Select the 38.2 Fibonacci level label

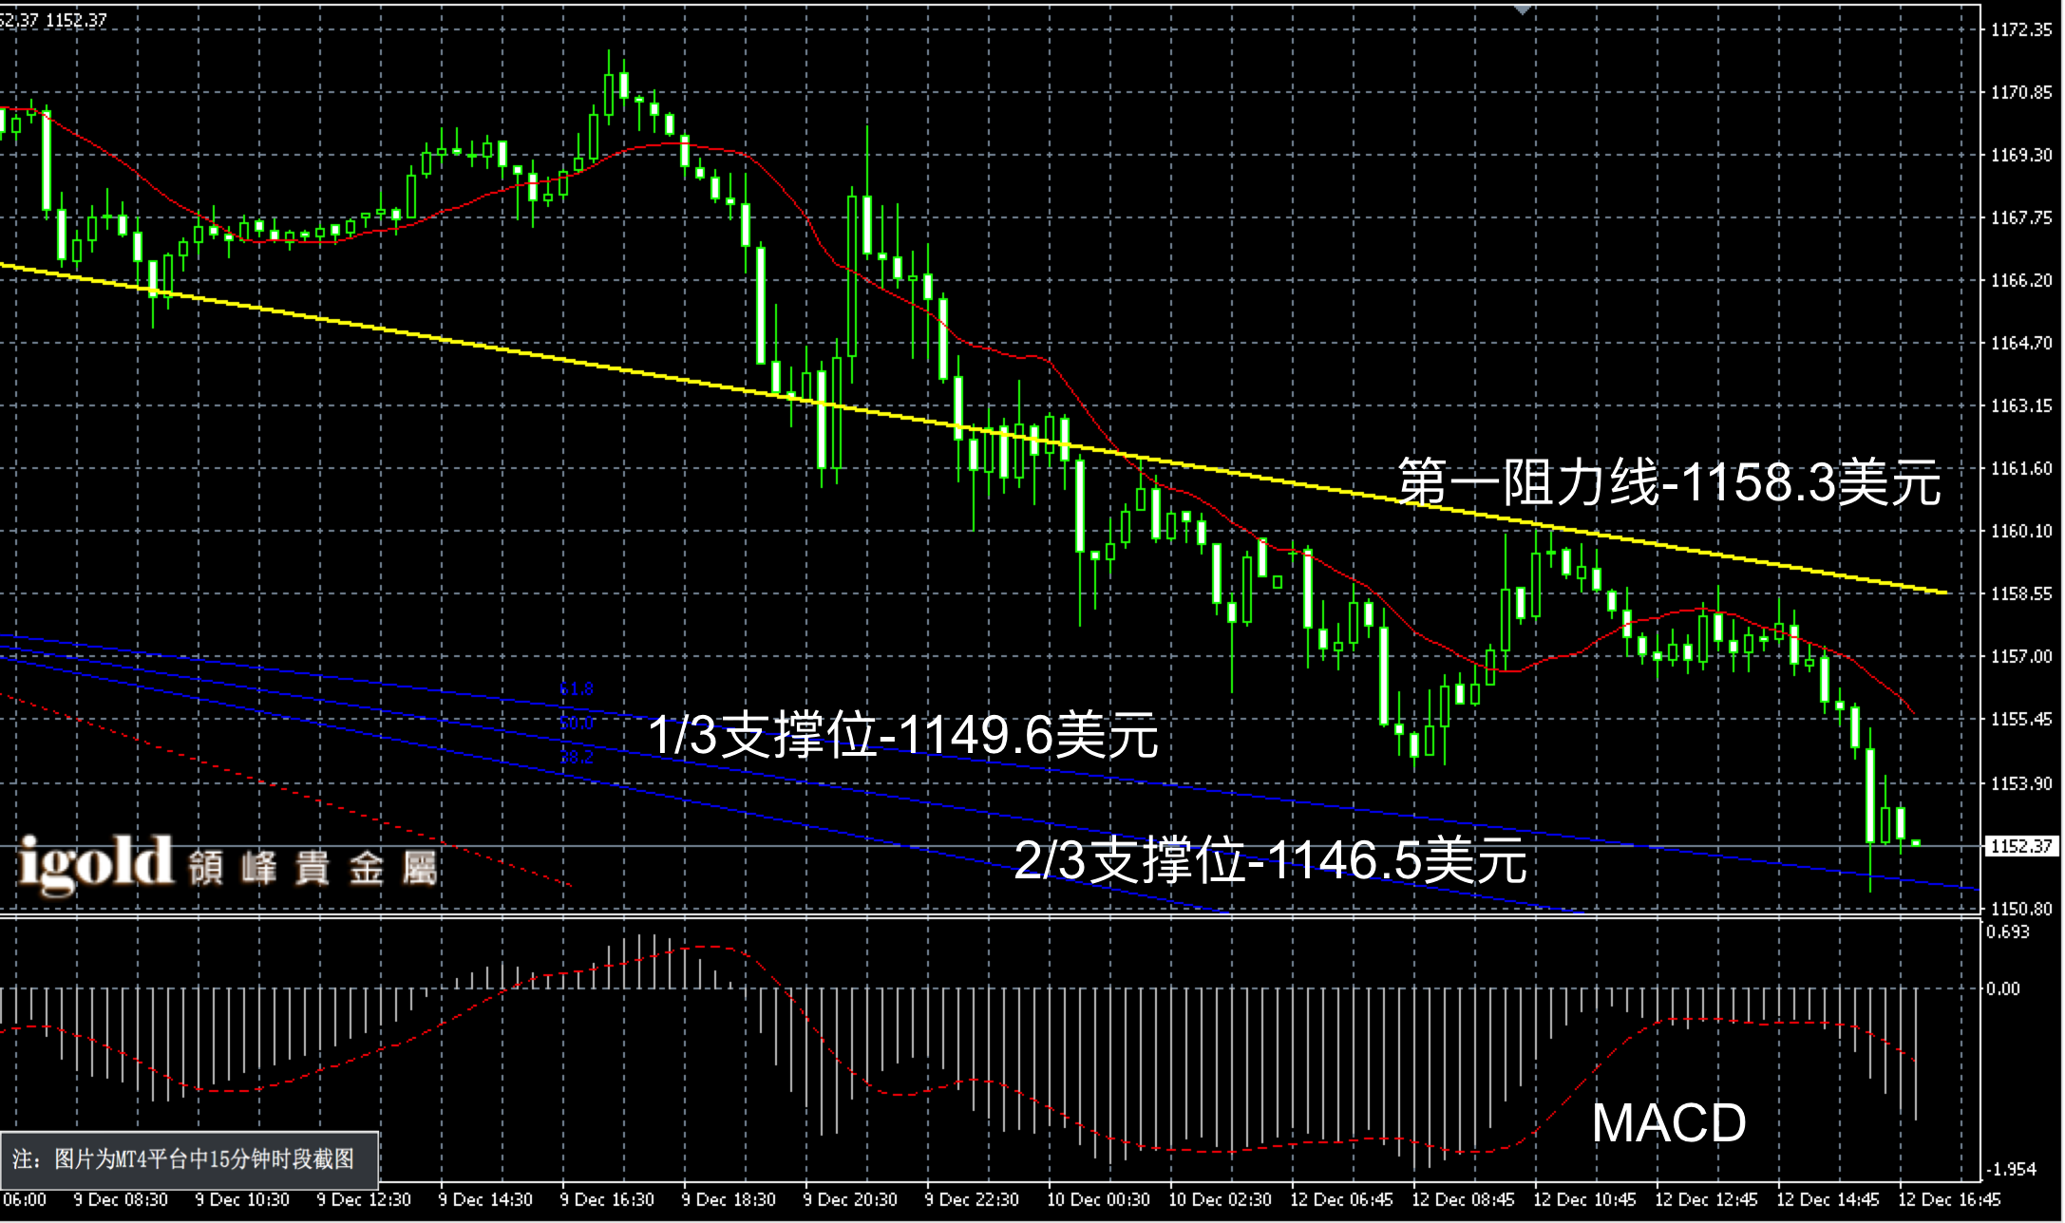click(577, 757)
